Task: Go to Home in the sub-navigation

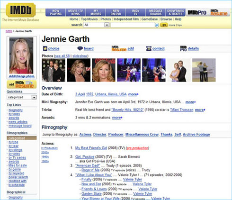Action: (74, 19)
